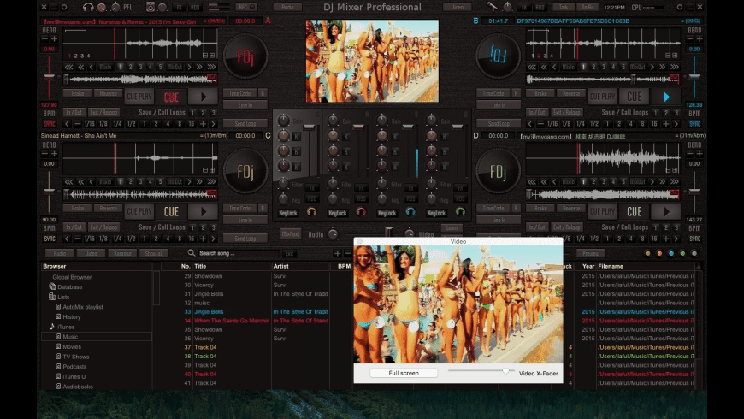Click Deck B fast forward triple arrow

(x=674, y=67)
